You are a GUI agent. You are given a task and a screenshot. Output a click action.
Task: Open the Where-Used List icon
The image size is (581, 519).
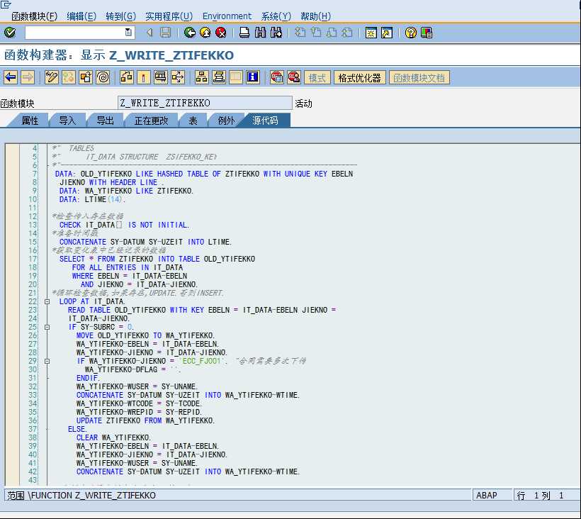click(178, 77)
